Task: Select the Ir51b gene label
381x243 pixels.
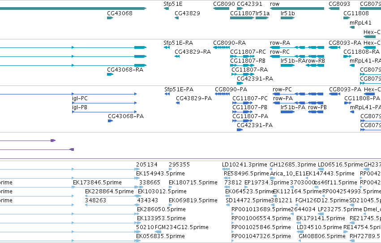Action: pyautogui.click(x=288, y=13)
